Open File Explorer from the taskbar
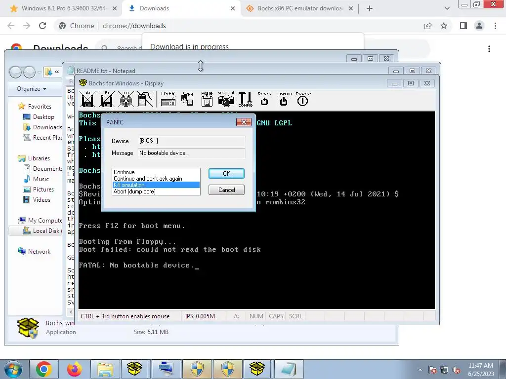This screenshot has height=379, width=506. [x=105, y=369]
